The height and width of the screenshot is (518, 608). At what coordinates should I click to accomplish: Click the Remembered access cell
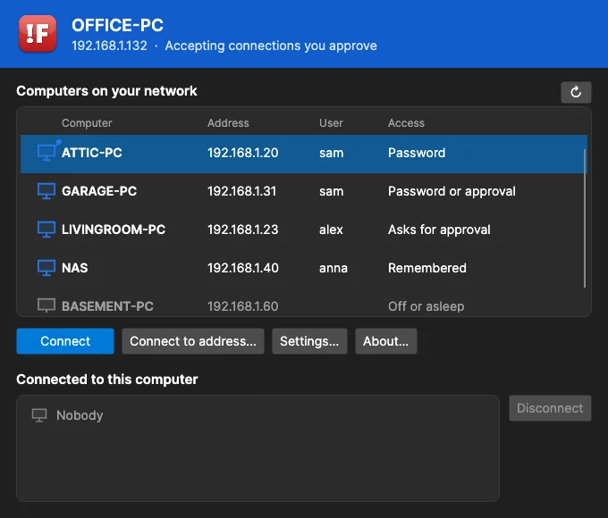427,268
